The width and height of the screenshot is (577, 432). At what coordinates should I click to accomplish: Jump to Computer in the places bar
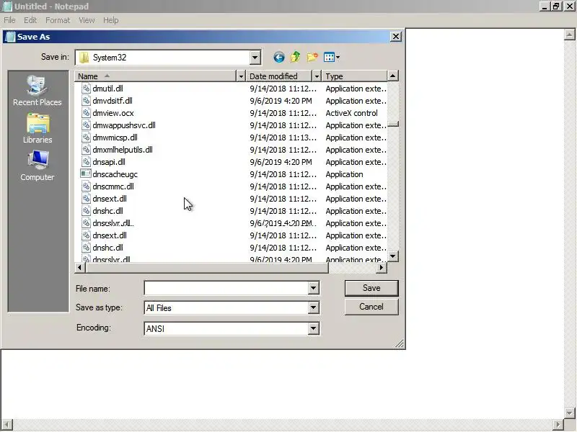(38, 166)
